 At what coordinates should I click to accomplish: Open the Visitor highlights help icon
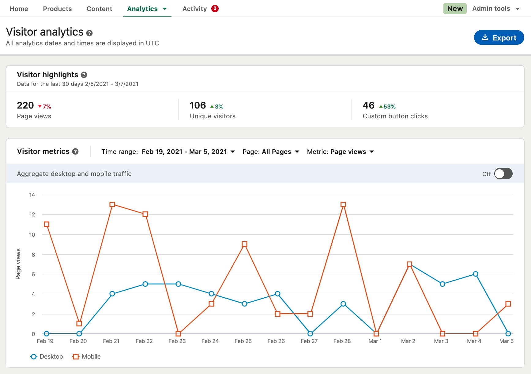point(84,74)
